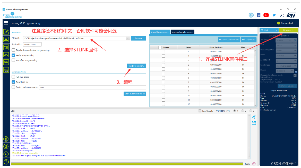
Task: Enable Full chip erase in Automatic Mode
Action: coord(13,77)
